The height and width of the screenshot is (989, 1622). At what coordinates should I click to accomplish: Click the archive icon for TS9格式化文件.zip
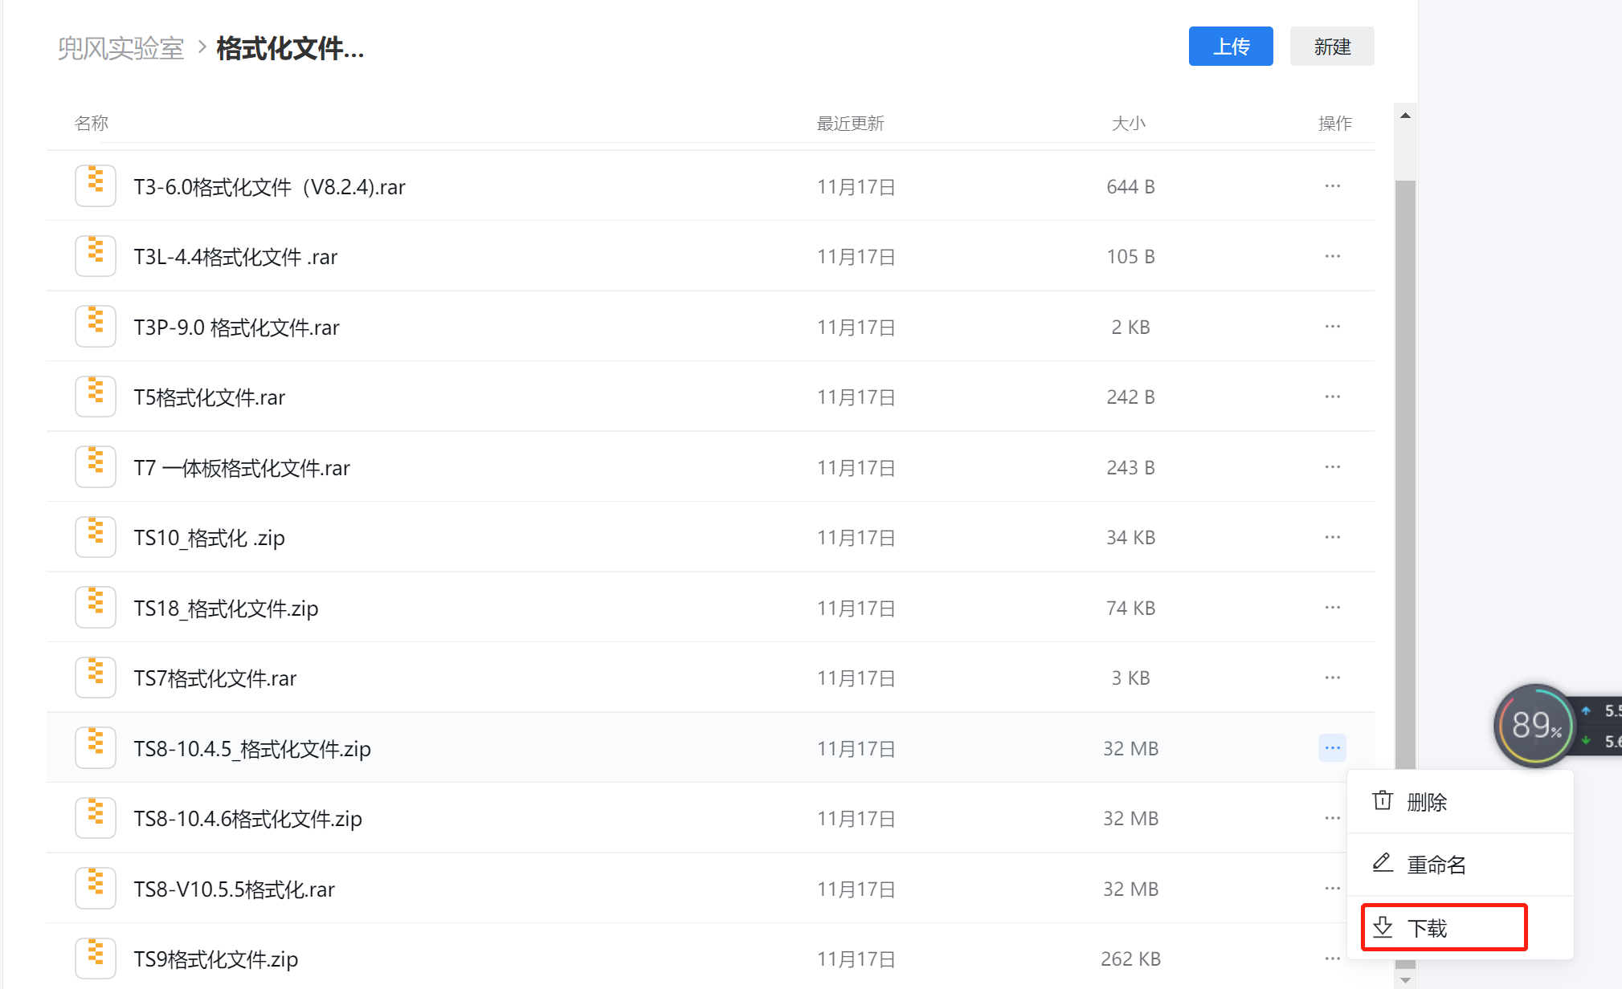coord(96,958)
